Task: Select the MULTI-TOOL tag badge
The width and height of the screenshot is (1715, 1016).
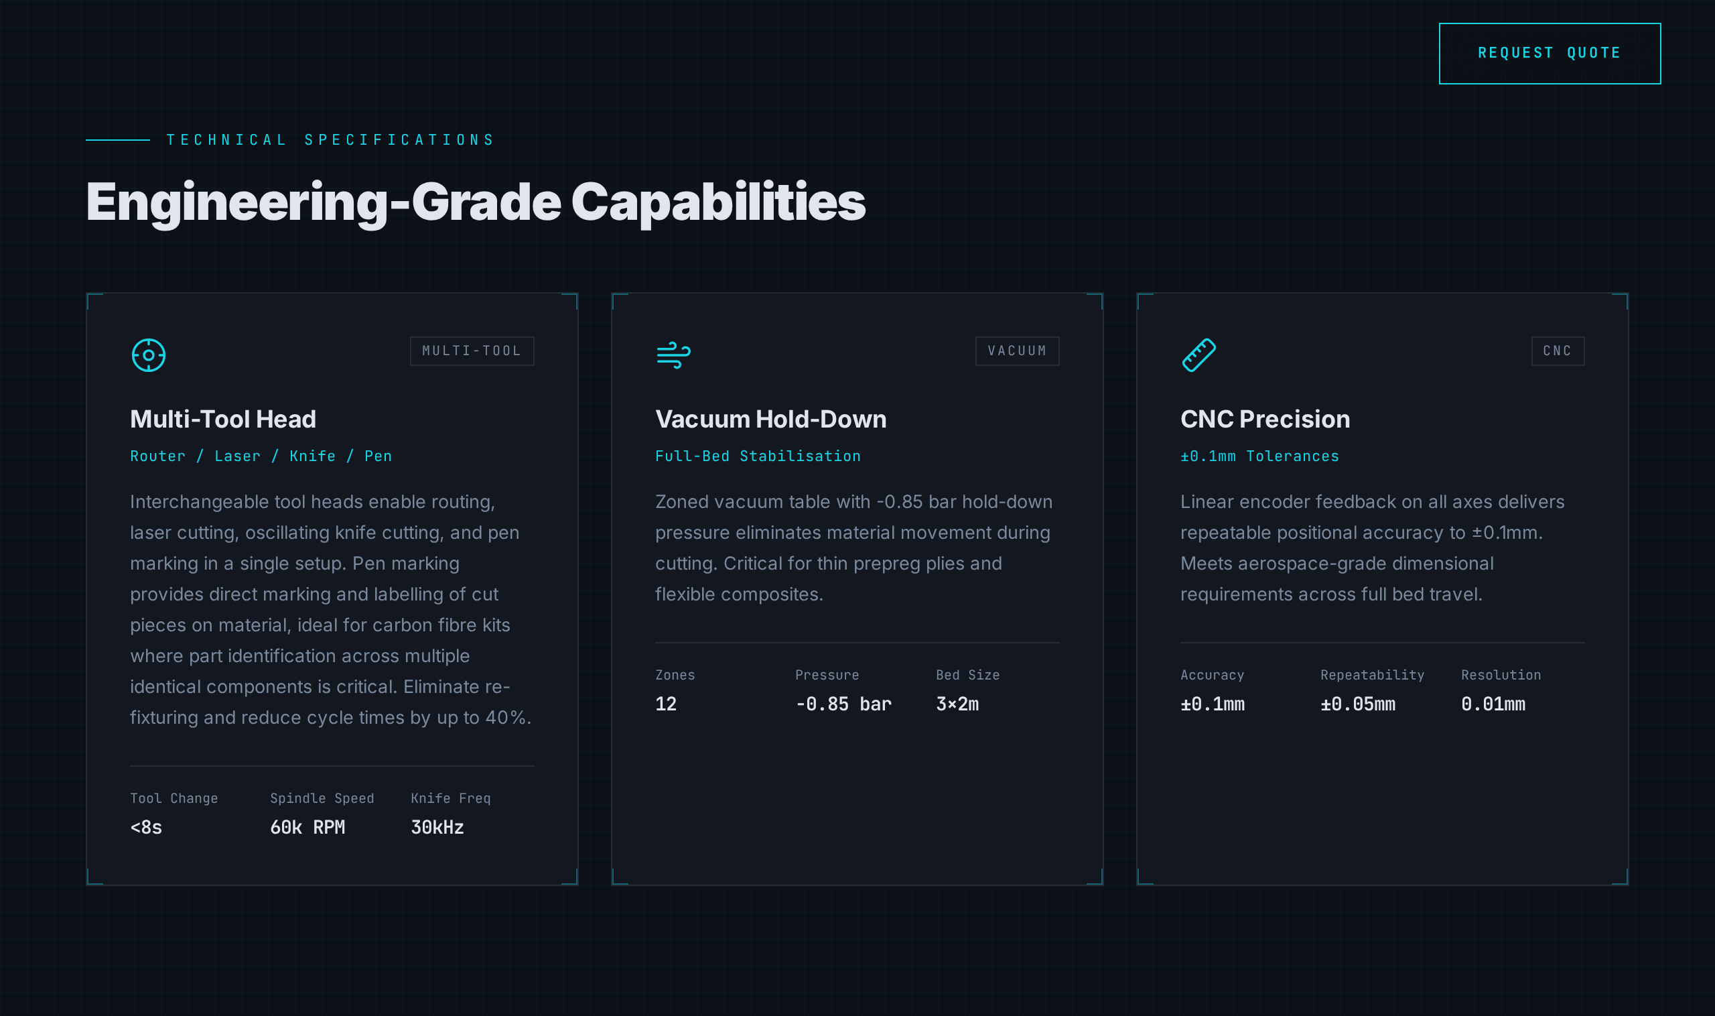Action: (x=472, y=351)
